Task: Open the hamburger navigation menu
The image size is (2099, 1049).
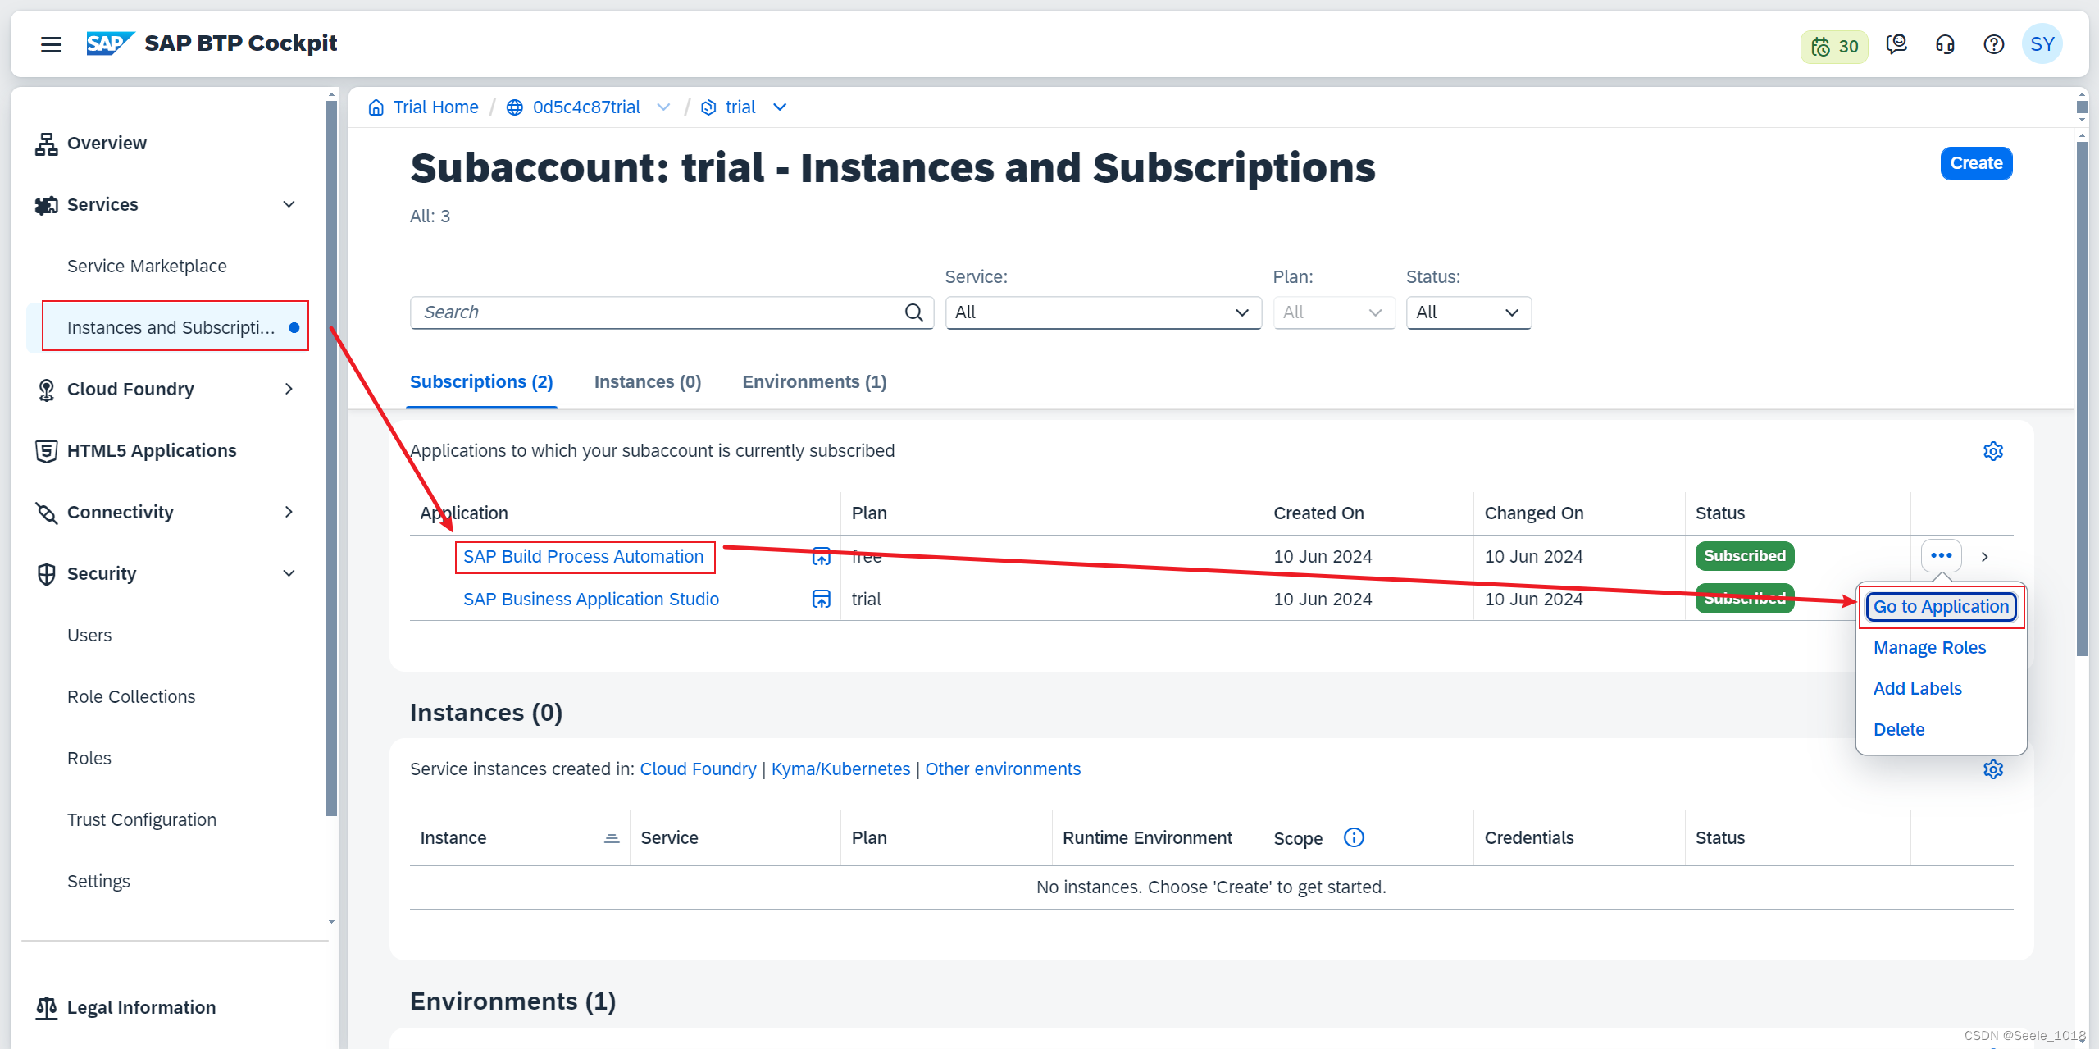Action: (x=51, y=44)
